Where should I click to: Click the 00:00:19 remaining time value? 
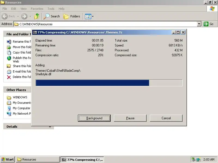tap(98, 45)
